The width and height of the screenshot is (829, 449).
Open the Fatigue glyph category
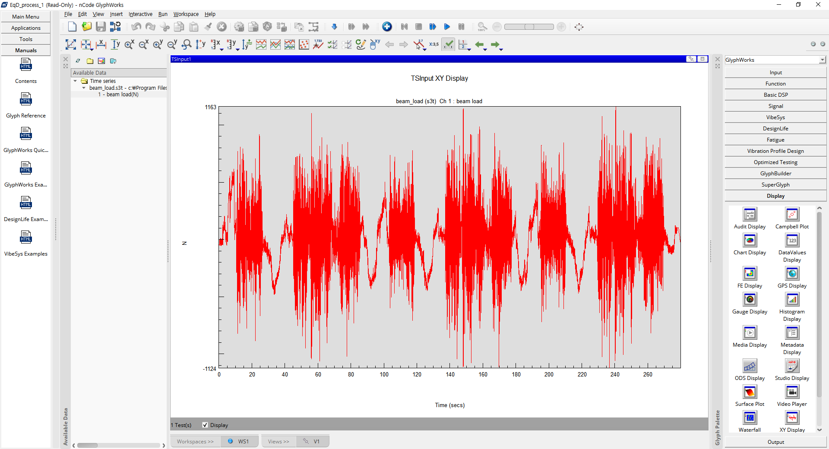775,140
